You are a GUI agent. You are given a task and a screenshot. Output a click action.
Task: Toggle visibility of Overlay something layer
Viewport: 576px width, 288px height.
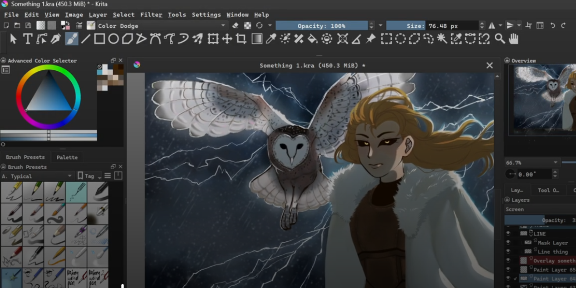508,261
